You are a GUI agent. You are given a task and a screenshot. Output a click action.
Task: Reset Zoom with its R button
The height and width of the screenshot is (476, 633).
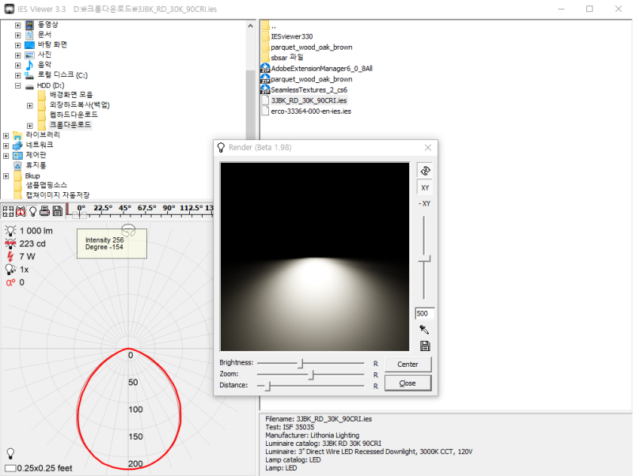375,375
